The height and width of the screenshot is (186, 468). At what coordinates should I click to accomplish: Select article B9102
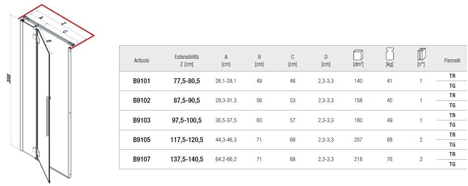pos(141,101)
